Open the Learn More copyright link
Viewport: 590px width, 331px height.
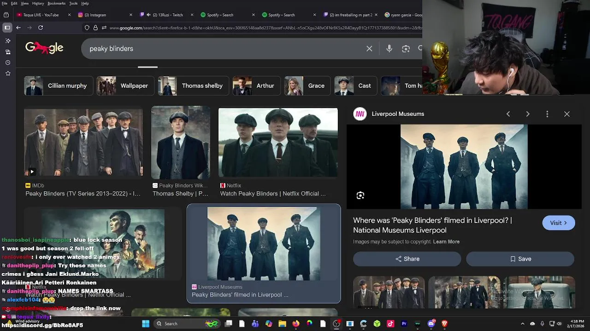(x=446, y=241)
